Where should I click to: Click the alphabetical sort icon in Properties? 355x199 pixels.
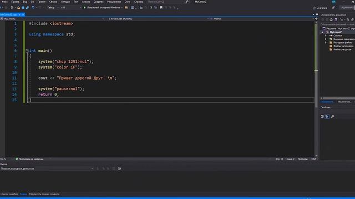pos(327,117)
